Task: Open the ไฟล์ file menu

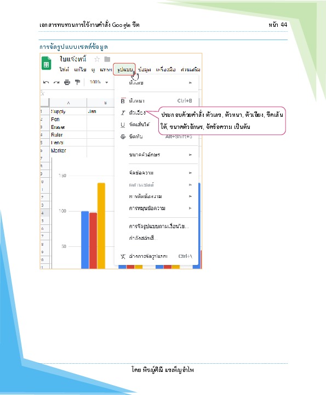Action: click(x=64, y=70)
